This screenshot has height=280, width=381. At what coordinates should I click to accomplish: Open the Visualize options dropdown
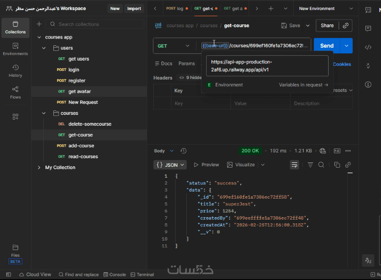[x=263, y=165]
